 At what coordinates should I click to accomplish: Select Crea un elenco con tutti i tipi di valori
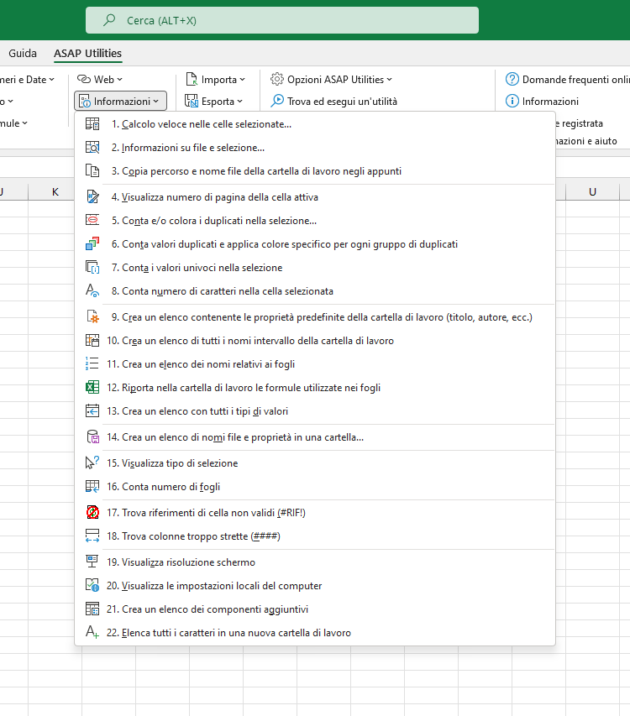tap(315, 411)
